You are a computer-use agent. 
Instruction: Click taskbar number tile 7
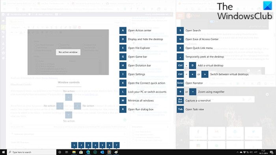pos(117,145)
